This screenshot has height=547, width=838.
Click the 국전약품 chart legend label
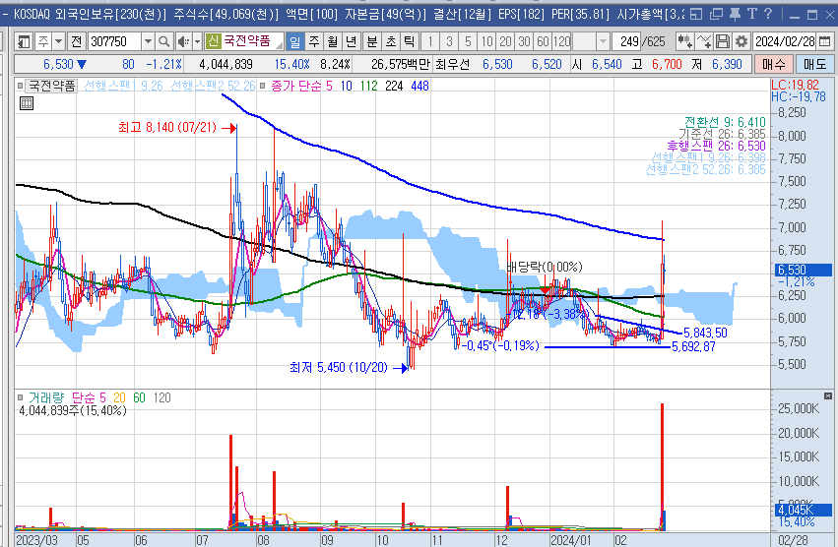pyautogui.click(x=51, y=86)
